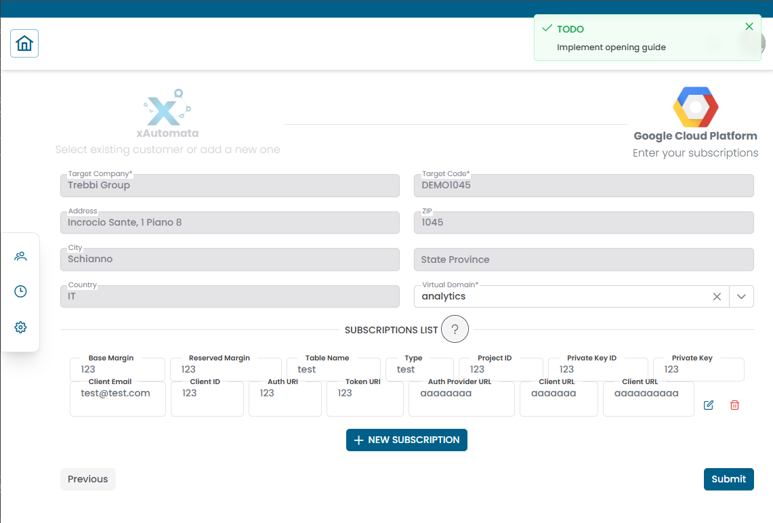Collapse the analytics domain selector chevron
This screenshot has height=523, width=773.
point(741,296)
